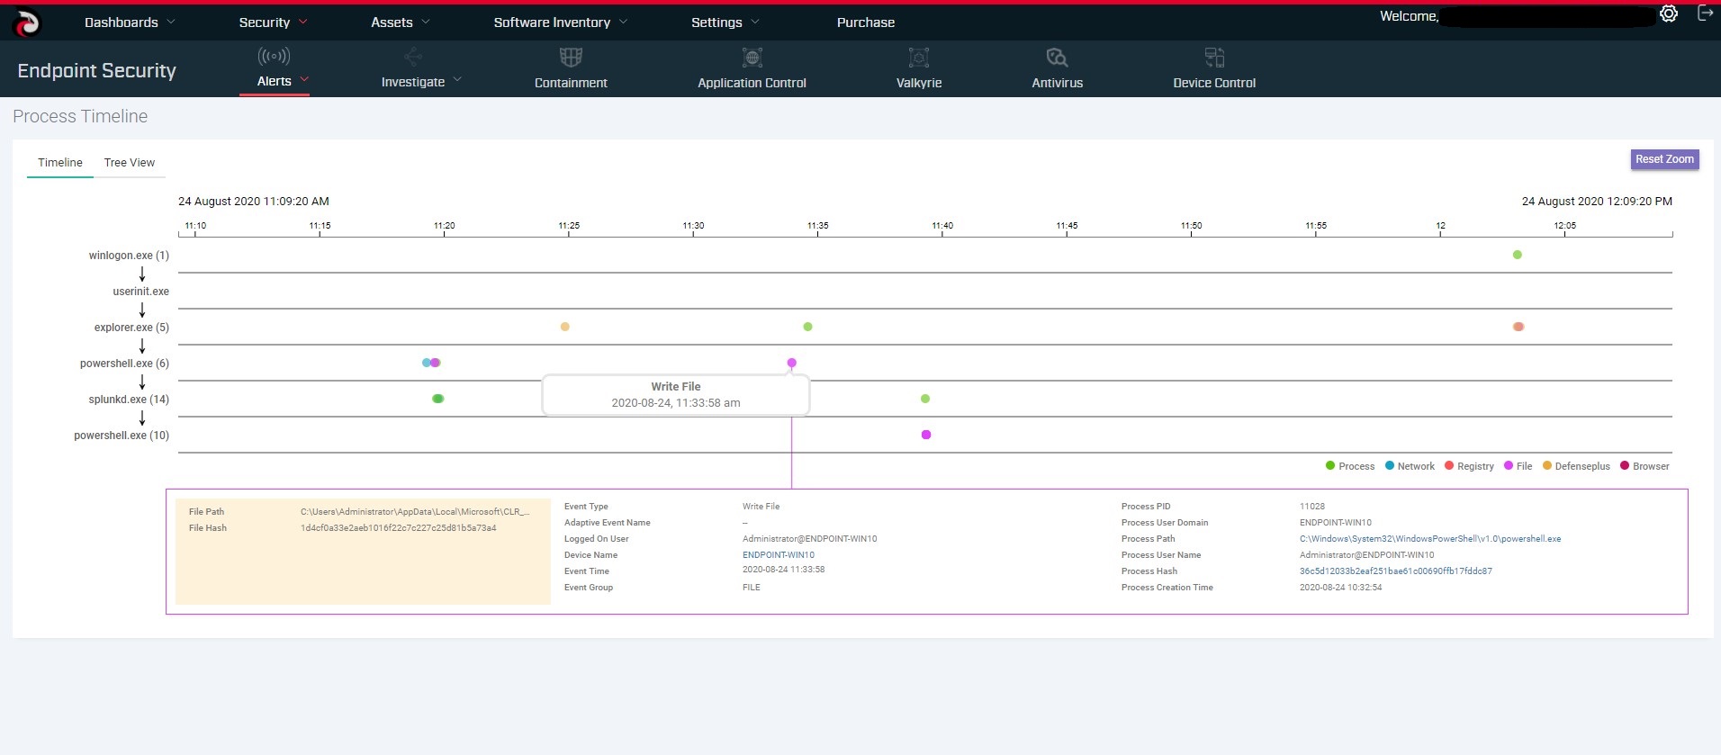Go to the Antivirus section
Viewport: 1721px width, 755px height.
point(1057,83)
